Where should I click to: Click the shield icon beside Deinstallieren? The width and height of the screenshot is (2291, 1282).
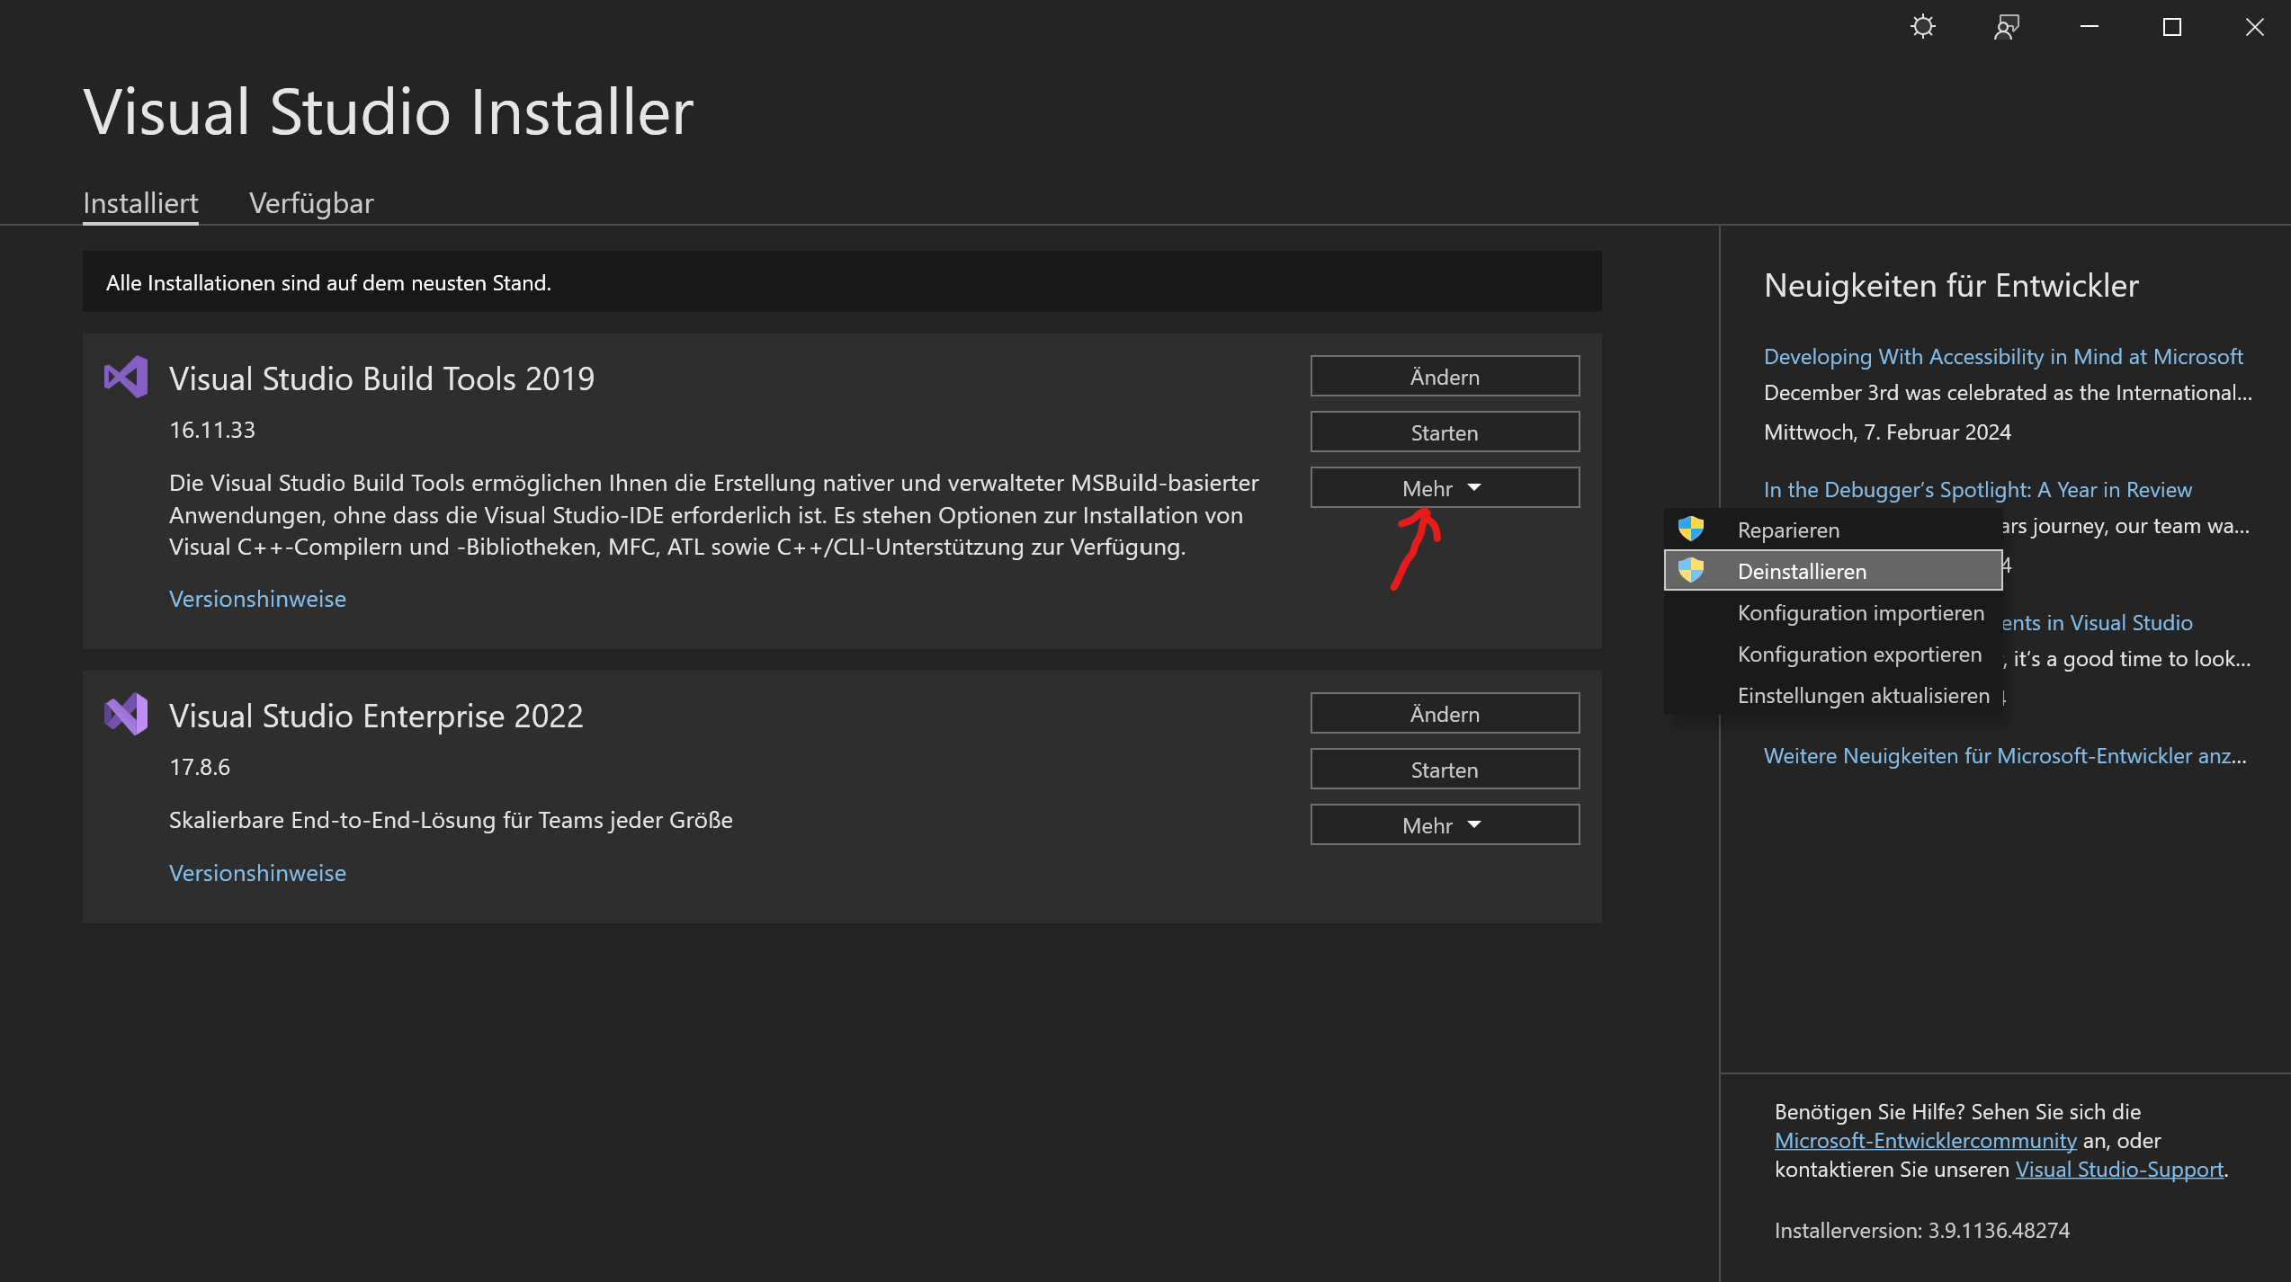point(1691,570)
